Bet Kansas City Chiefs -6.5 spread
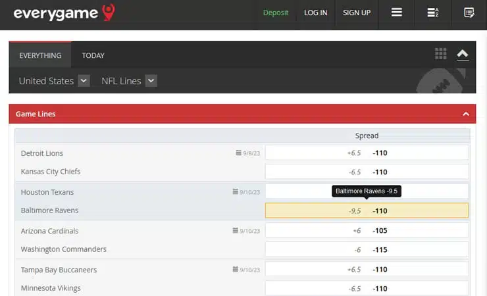 coord(367,172)
